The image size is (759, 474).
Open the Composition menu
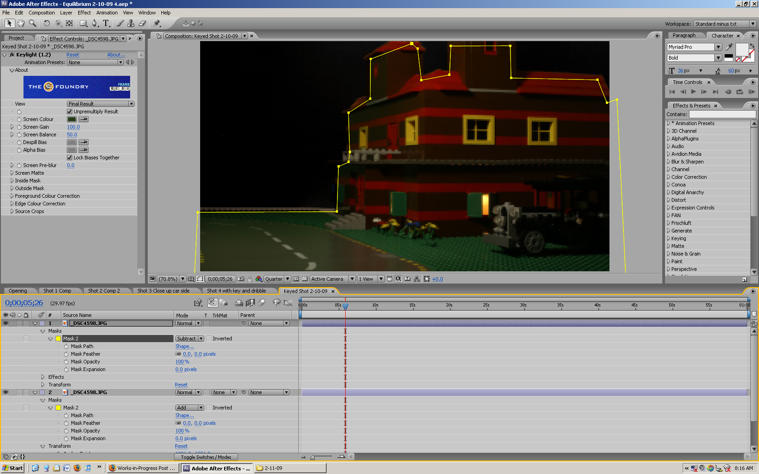pos(42,13)
